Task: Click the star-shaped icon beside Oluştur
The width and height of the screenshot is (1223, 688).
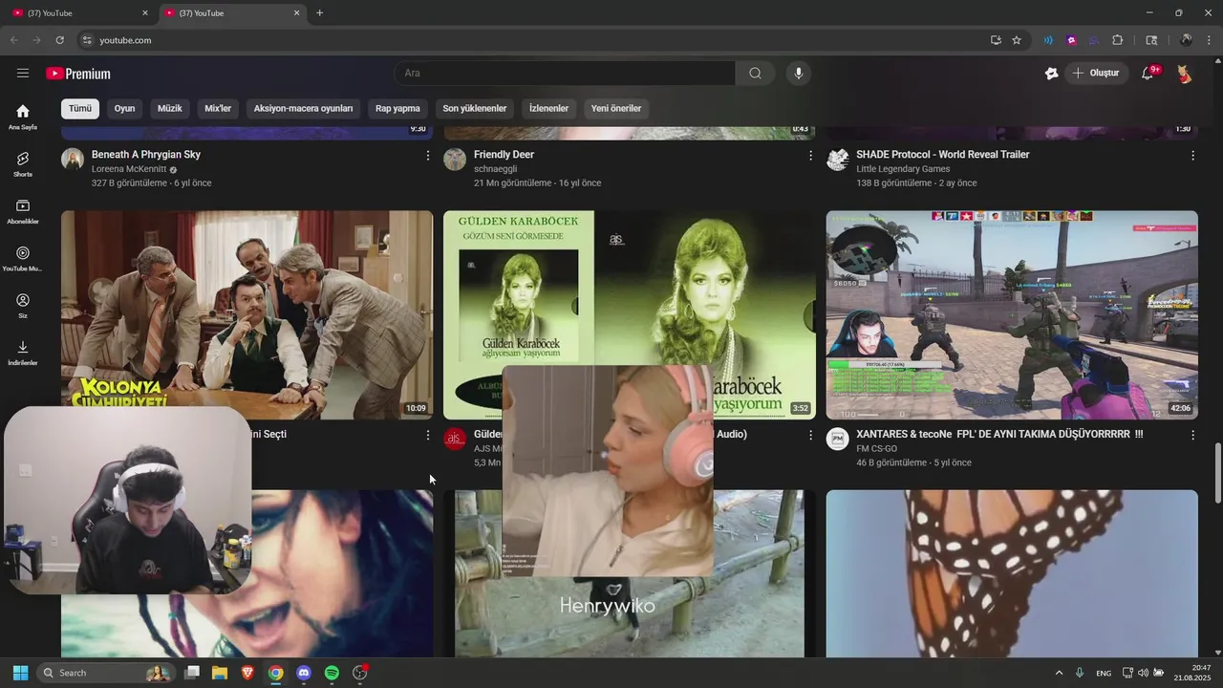Action: (1051, 73)
